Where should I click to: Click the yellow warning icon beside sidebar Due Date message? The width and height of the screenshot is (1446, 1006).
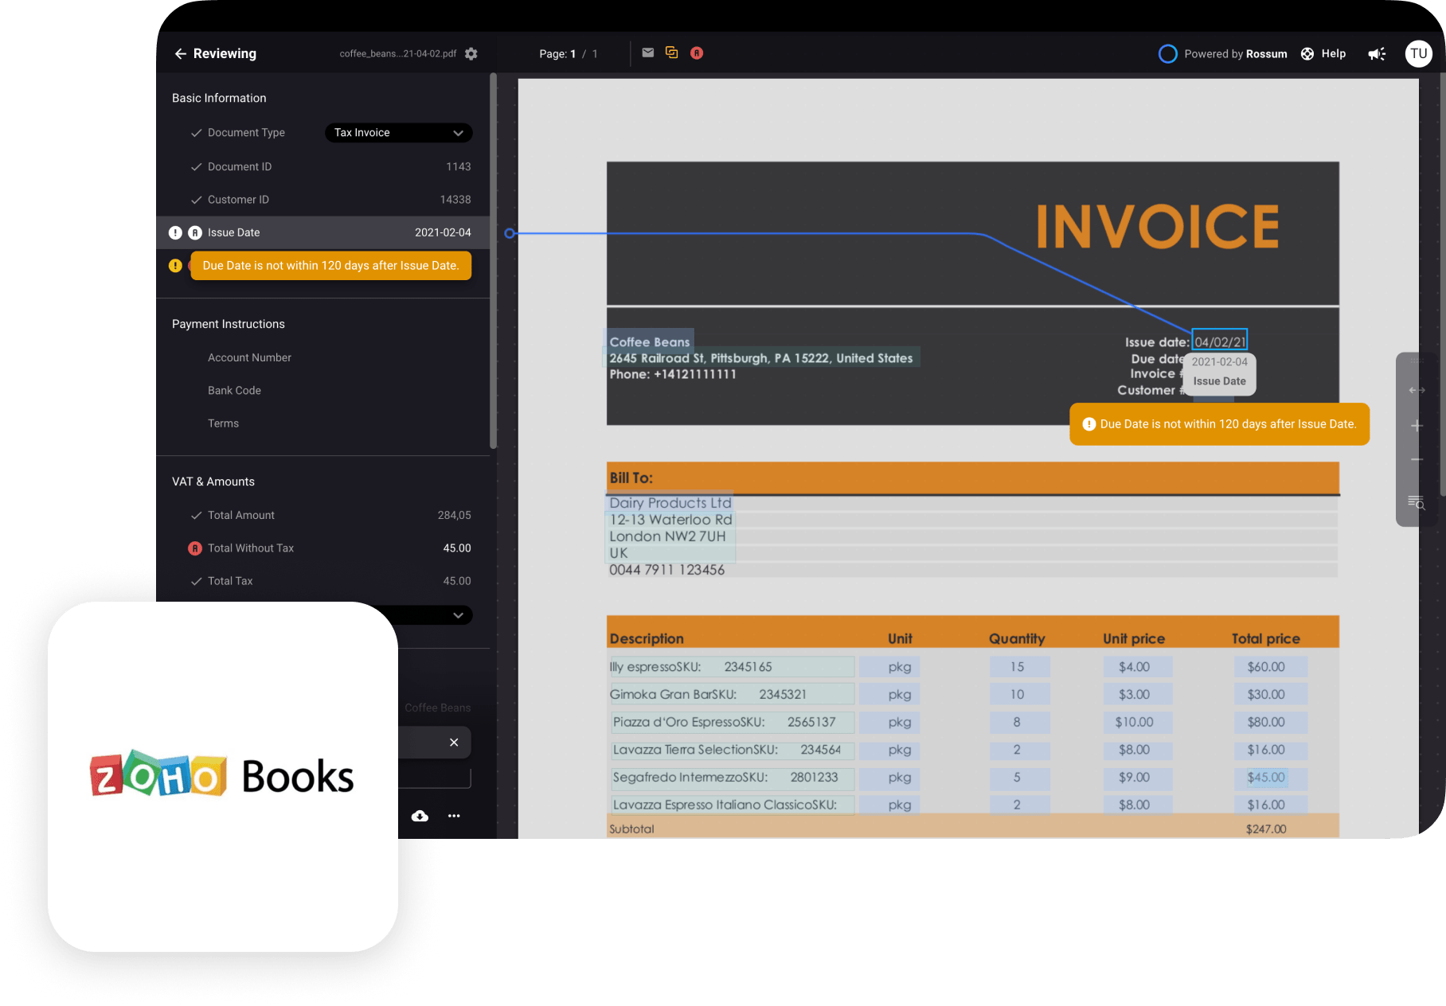pos(175,266)
